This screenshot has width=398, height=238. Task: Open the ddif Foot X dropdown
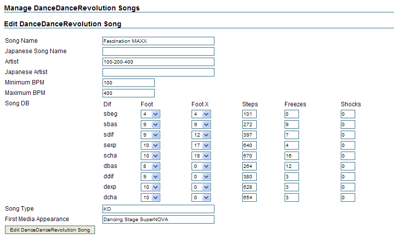pos(201,177)
